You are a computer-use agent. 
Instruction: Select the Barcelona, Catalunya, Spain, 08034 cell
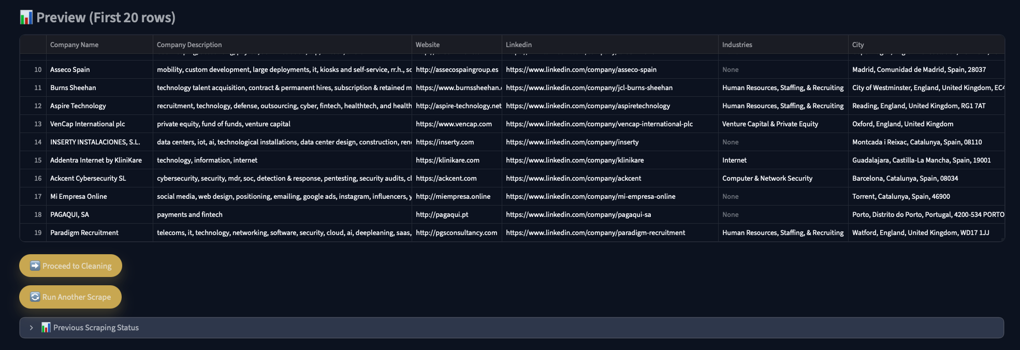pyautogui.click(x=926, y=178)
